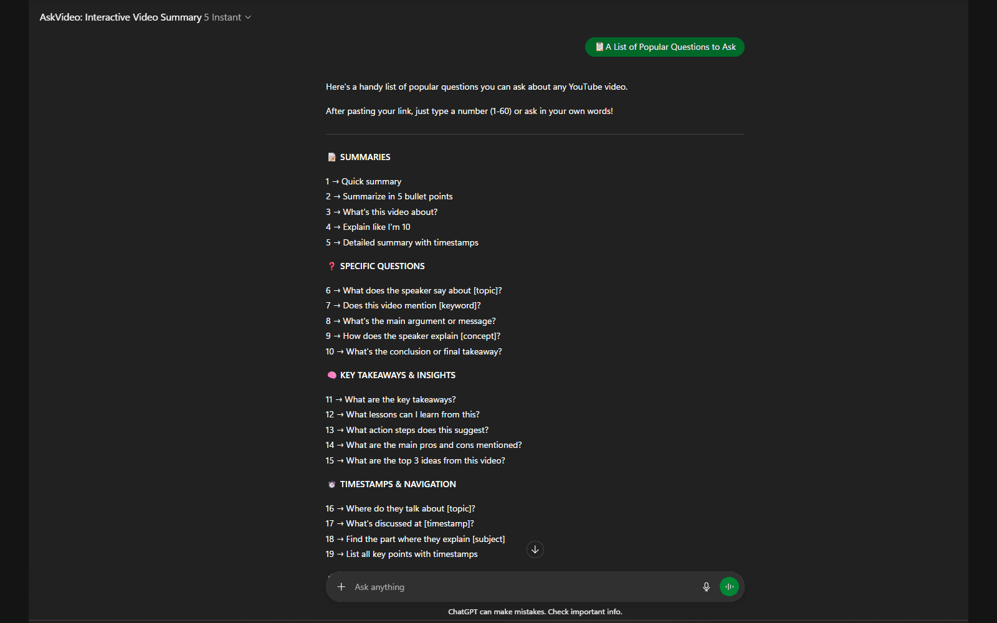
Task: Click the brain emoji beside KEY TAKEAWAYS
Action: click(331, 374)
